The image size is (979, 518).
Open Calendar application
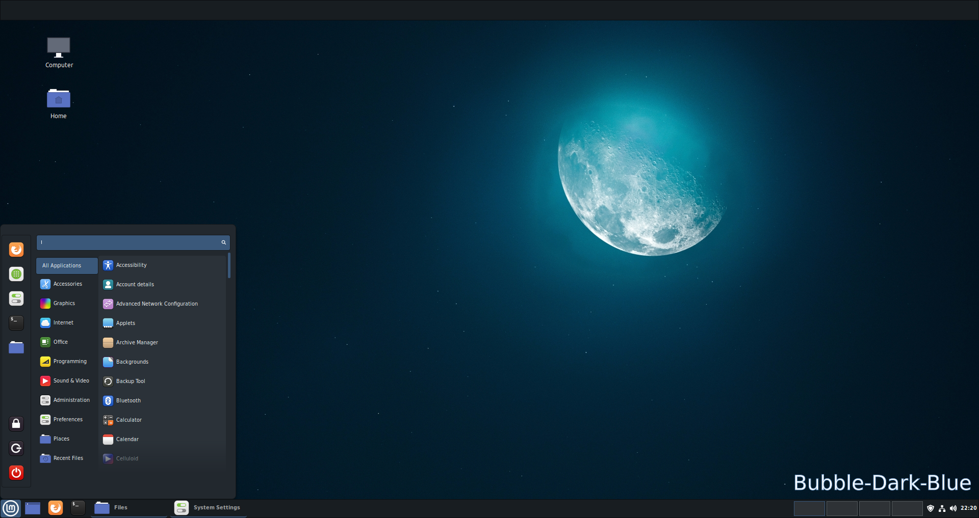pos(163,440)
